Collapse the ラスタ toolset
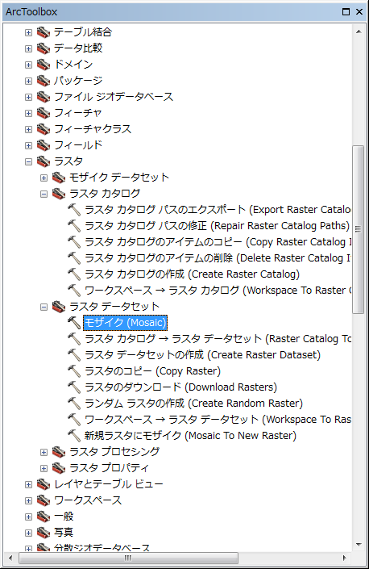The height and width of the screenshot is (569, 369). (x=28, y=162)
